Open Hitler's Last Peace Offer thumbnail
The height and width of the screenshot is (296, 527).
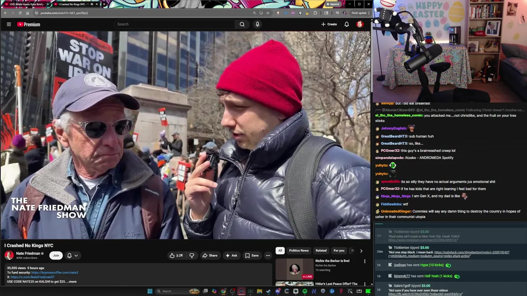[294, 284]
